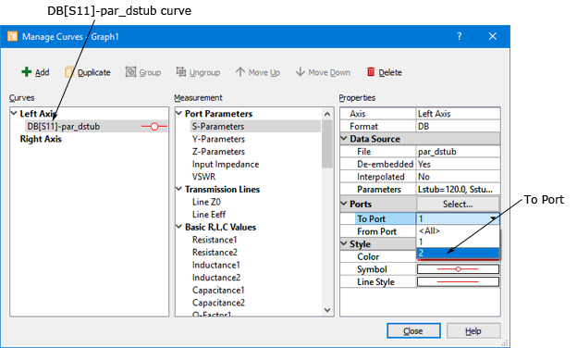577x348 pixels.
Task: Click the Group curves icon
Action: coord(130,72)
